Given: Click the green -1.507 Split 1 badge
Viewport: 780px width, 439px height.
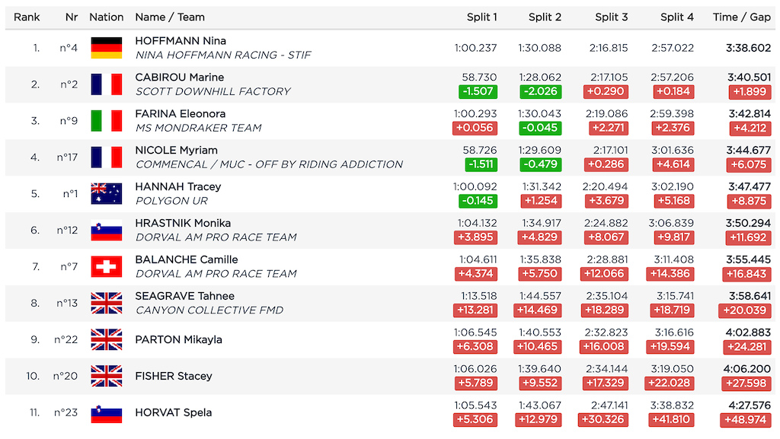Looking at the screenshot, I should (478, 91).
